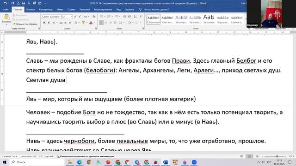Open the Файл tab
Image resolution: width=296 pixels, height=166 pixels.
[x=6, y=9]
